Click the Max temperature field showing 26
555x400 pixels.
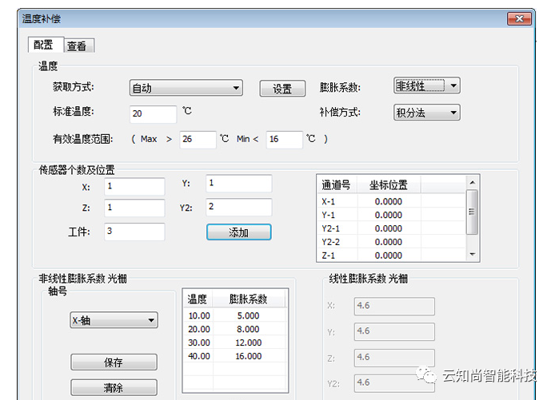coord(197,140)
